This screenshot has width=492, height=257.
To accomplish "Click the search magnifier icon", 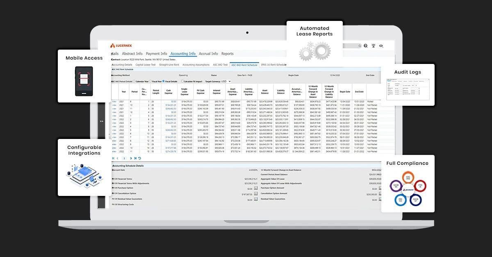I will [360, 46].
